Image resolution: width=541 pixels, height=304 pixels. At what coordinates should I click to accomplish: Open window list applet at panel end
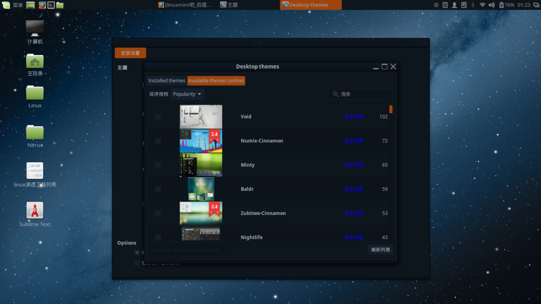(x=536, y=5)
